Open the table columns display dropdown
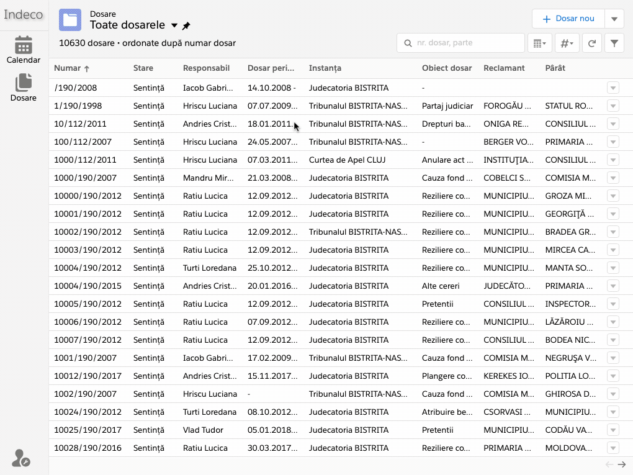The image size is (633, 475). pos(539,43)
